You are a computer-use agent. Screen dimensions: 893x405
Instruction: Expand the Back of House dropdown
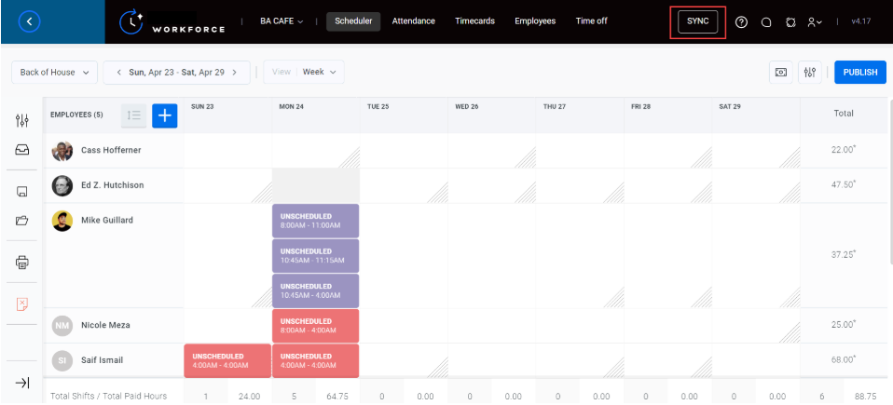point(55,73)
